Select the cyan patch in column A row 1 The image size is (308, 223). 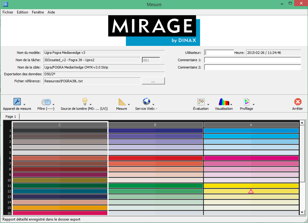click(x=251, y=131)
